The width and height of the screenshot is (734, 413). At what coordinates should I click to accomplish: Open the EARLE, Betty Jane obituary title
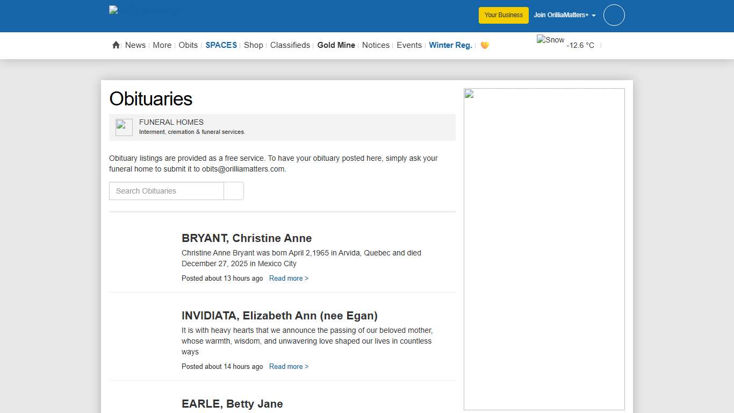pos(232,404)
